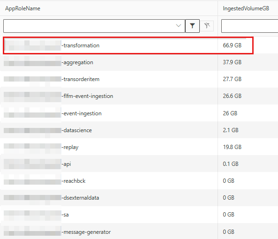Click the 0 GB value for dsexternaldata

(228, 198)
